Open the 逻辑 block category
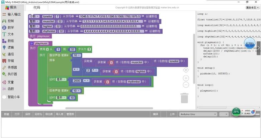The width and height of the screenshot is (261, 138). 8,47
